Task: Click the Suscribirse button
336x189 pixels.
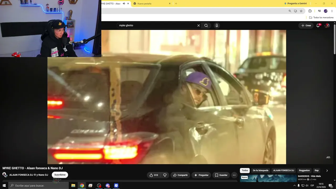Action: click(x=60, y=175)
